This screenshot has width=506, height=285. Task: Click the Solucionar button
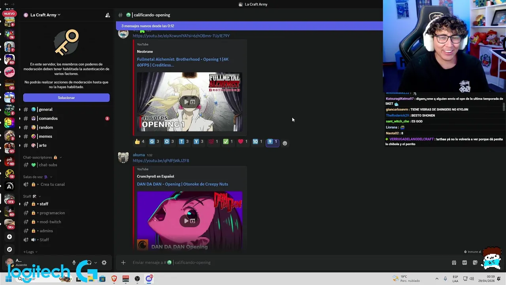pyautogui.click(x=66, y=98)
